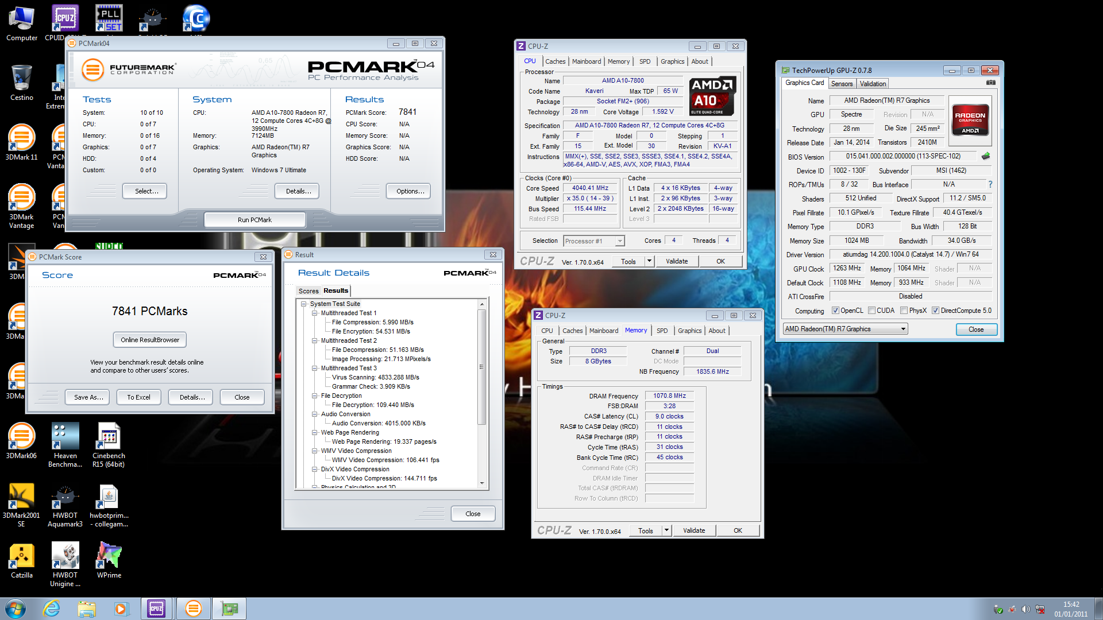Launch 3DMark Vantage desktop shortcut
Viewport: 1103px width, 620px height.
click(x=22, y=207)
